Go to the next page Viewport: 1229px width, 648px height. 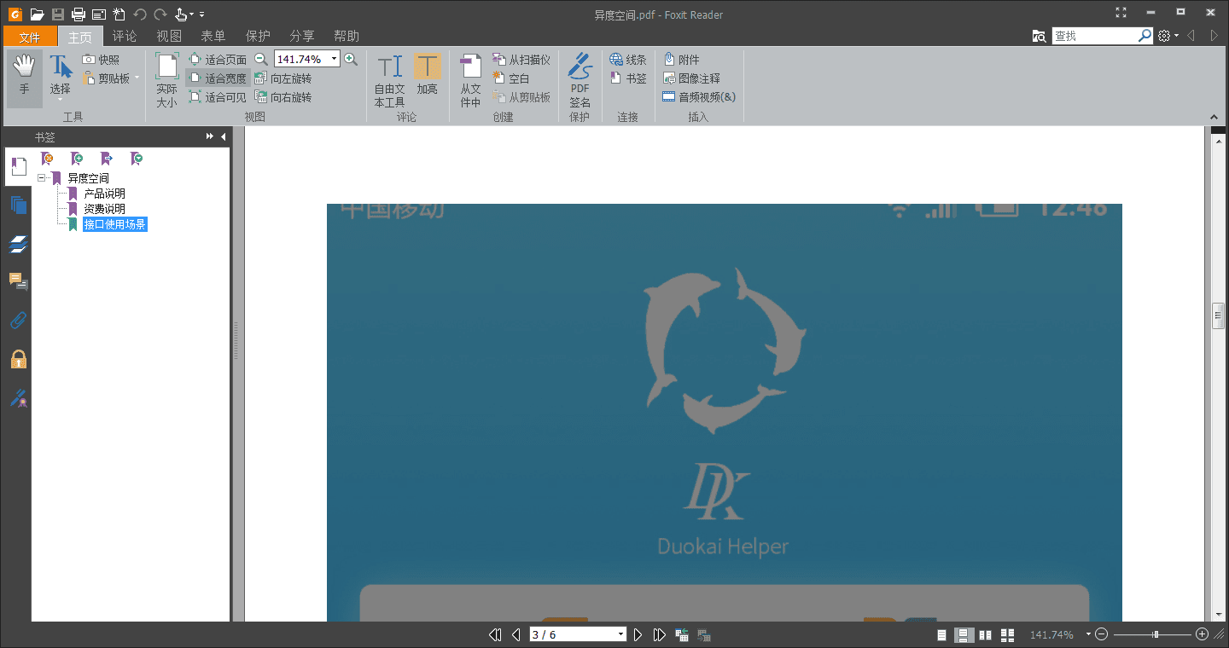(638, 634)
